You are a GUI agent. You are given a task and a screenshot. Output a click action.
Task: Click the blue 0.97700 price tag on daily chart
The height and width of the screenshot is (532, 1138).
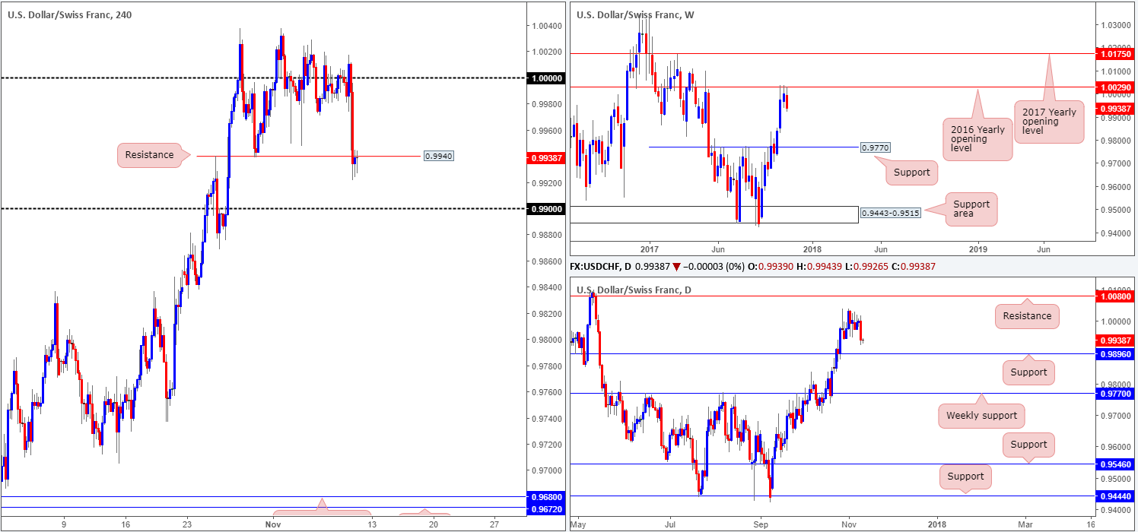[1114, 393]
